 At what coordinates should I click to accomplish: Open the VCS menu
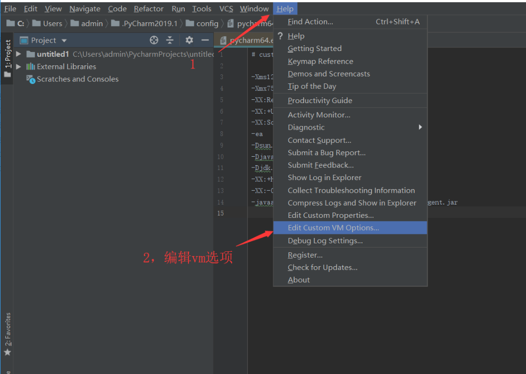click(226, 8)
